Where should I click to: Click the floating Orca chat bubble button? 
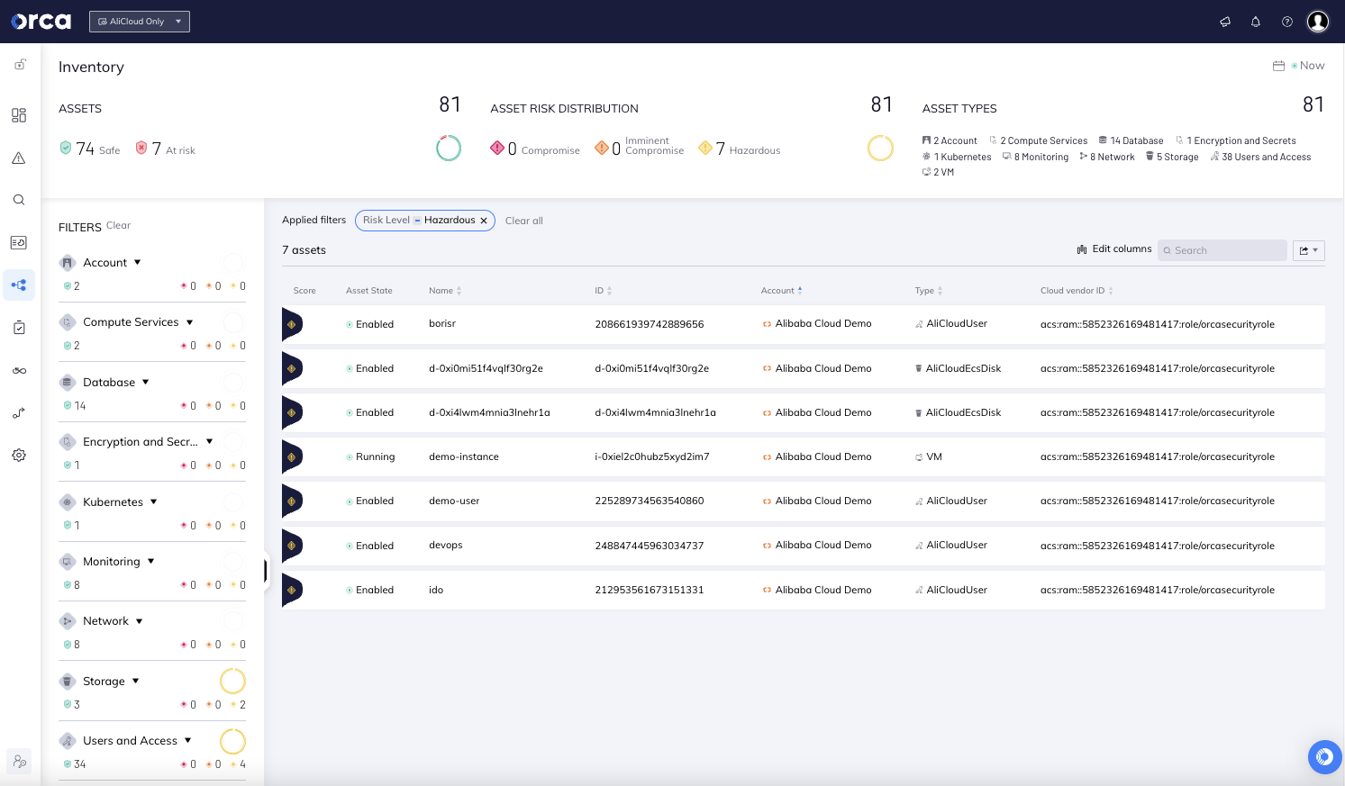point(1324,757)
